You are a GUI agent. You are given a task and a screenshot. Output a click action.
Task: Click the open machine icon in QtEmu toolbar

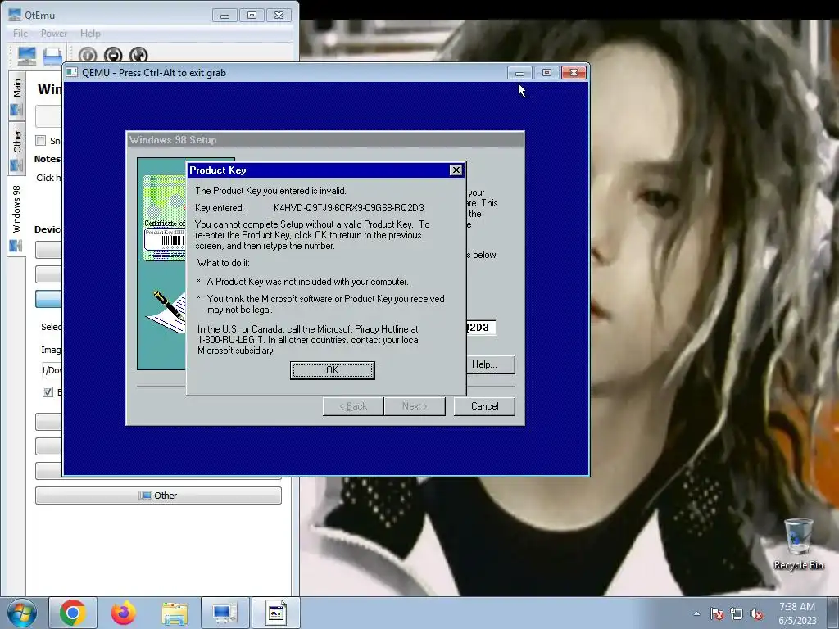click(x=52, y=56)
